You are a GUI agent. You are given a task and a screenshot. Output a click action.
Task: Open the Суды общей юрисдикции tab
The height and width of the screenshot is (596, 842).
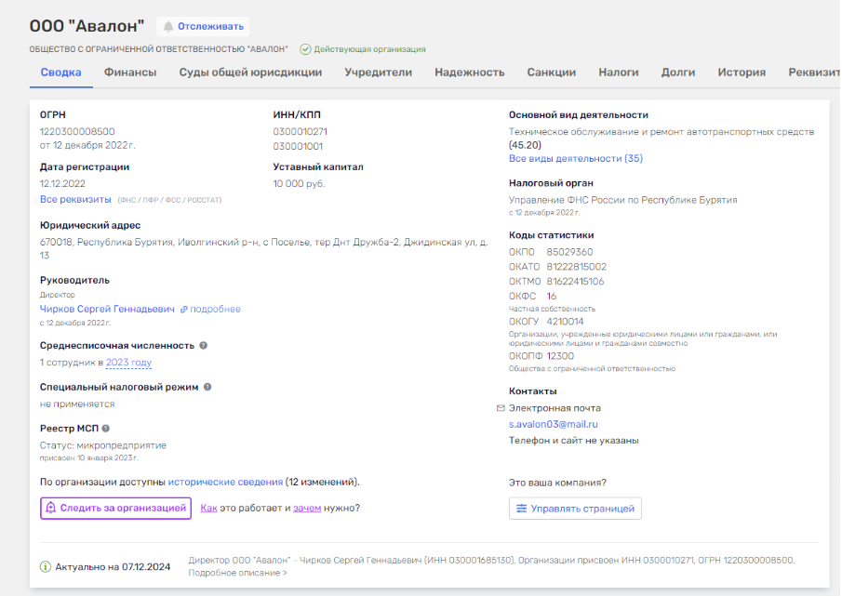250,73
